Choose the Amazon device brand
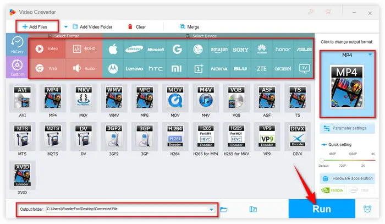 click(219, 49)
